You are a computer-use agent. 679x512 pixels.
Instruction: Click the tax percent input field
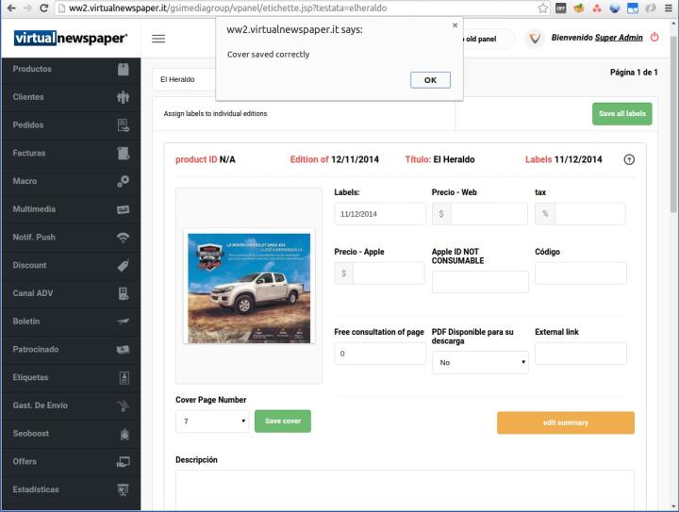589,214
